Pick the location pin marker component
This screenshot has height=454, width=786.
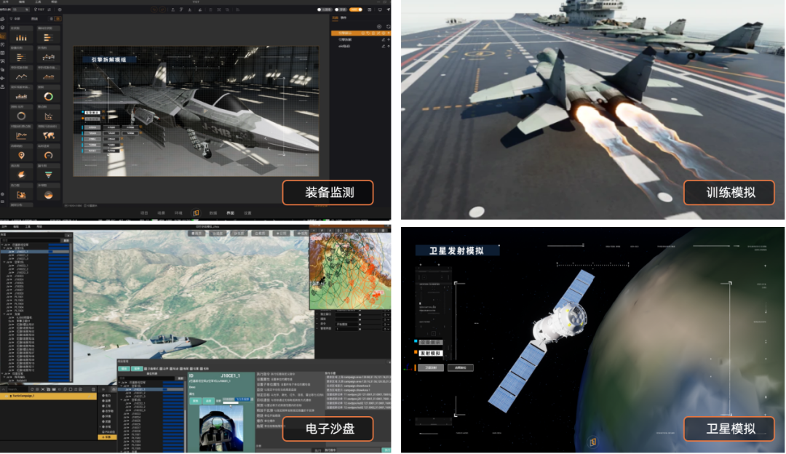coord(21,155)
